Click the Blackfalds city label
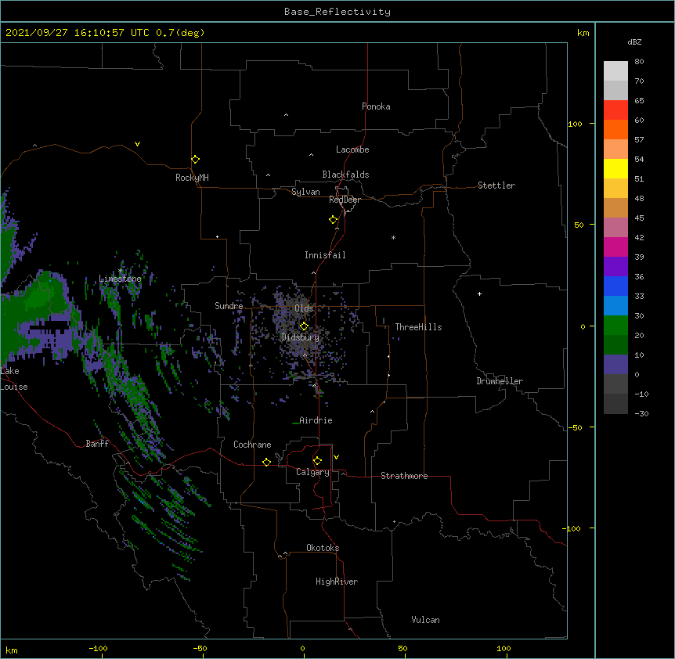Viewport: 675px width, 659px height. point(345,175)
